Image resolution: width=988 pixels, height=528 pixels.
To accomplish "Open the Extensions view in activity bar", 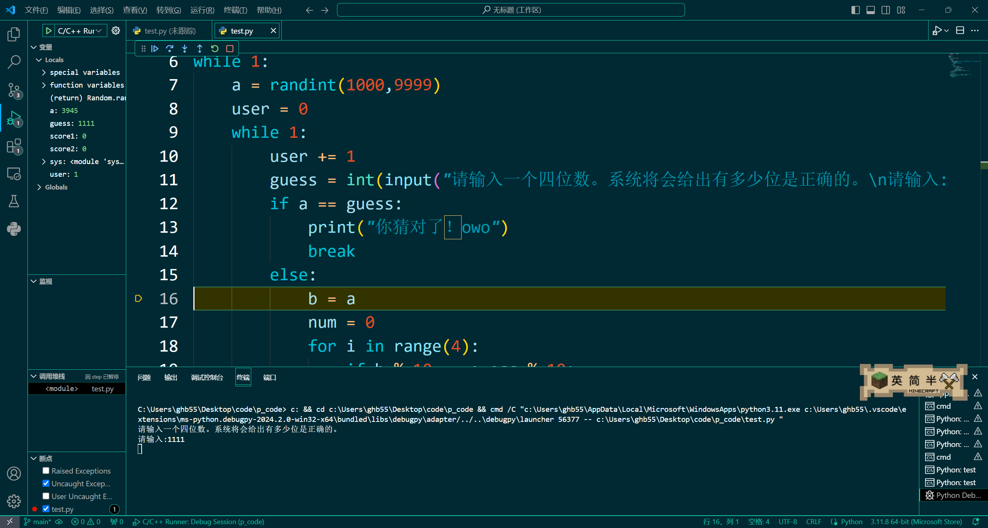I will tap(14, 147).
